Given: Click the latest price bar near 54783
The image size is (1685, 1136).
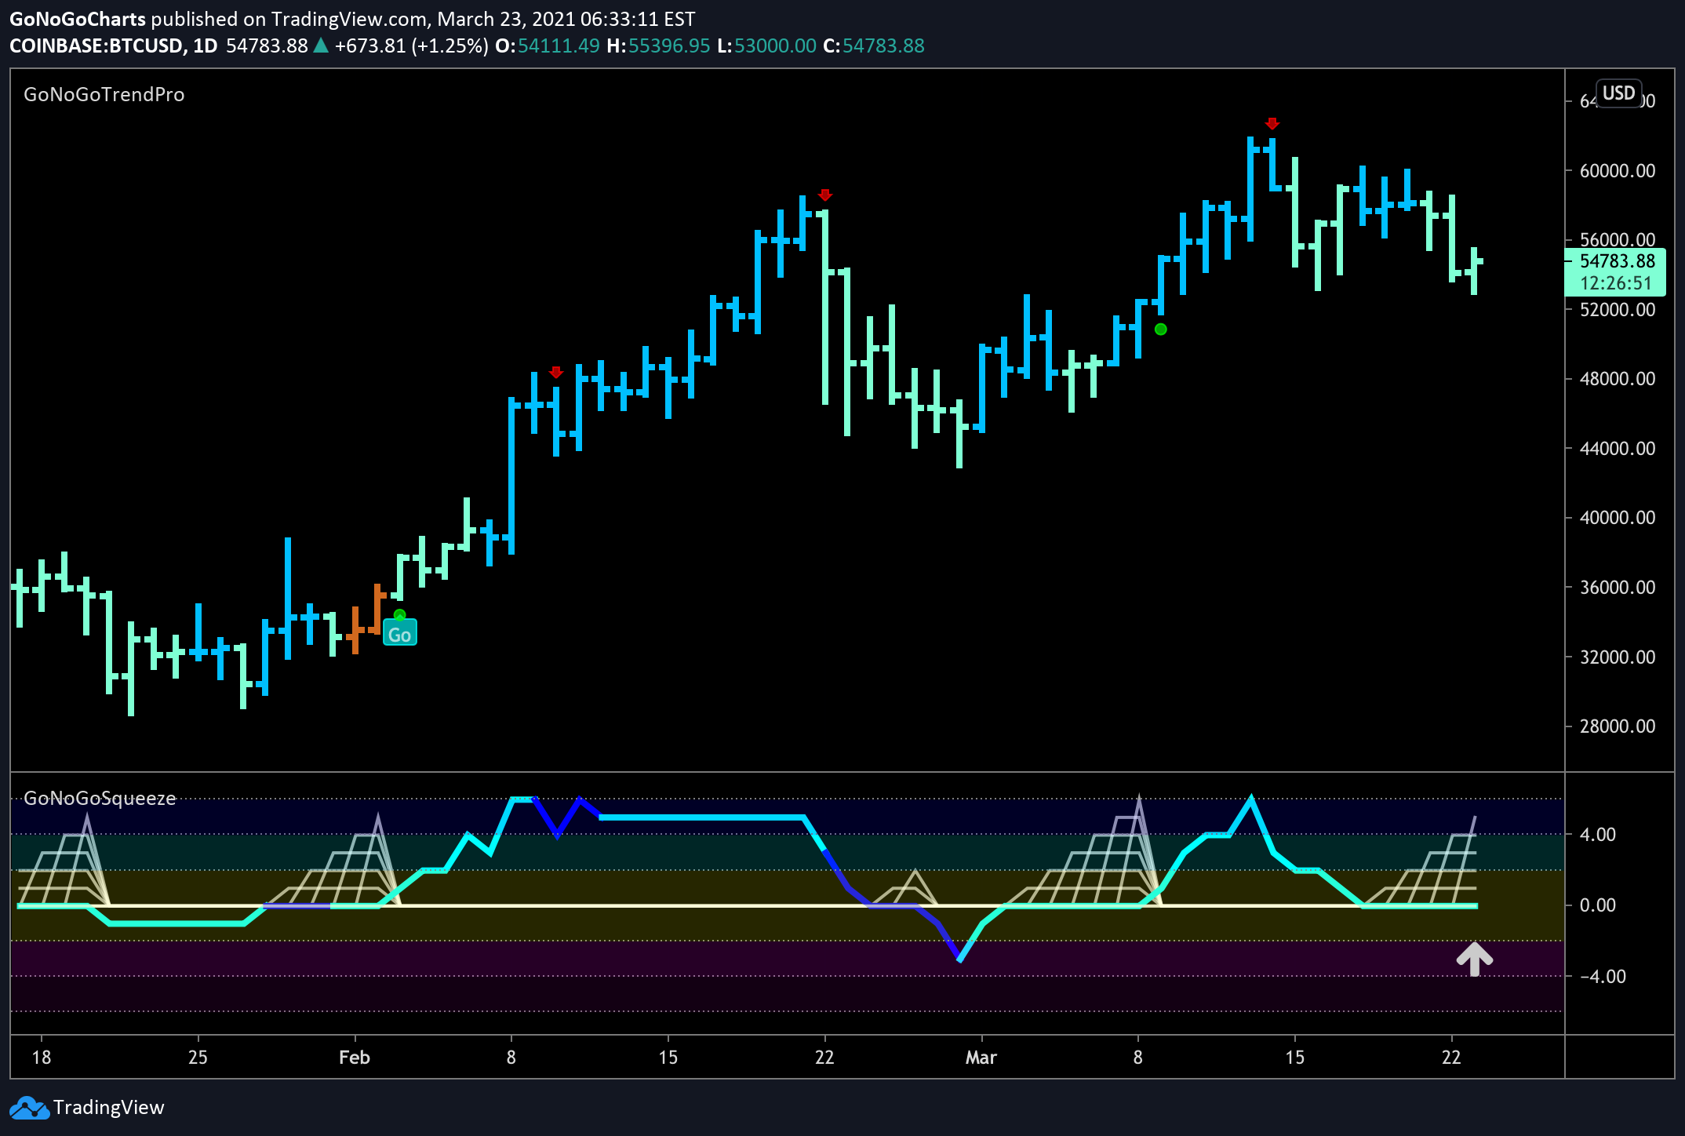Looking at the screenshot, I should pos(1475,271).
